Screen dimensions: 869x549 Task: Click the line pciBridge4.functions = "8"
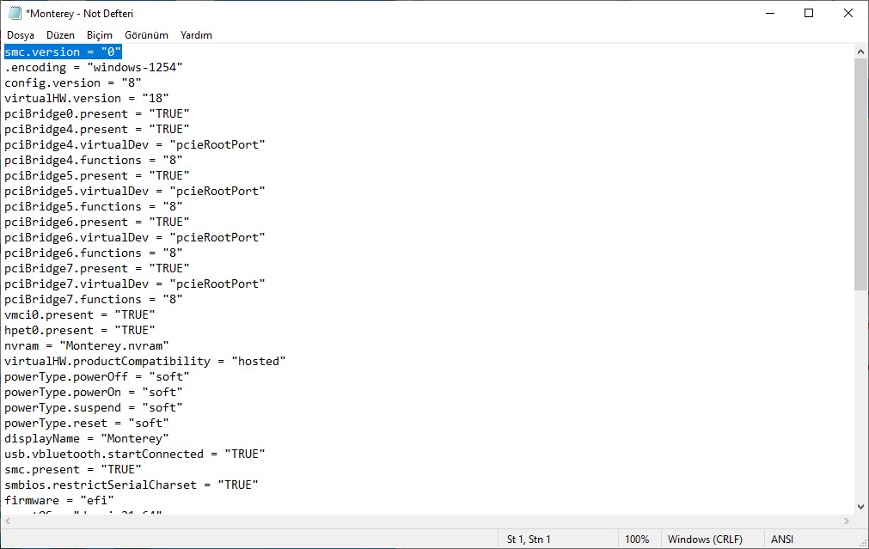click(93, 161)
